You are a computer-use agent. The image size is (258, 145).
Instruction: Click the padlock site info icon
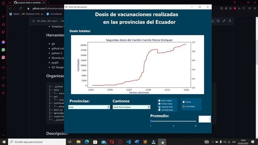pos(28,8)
